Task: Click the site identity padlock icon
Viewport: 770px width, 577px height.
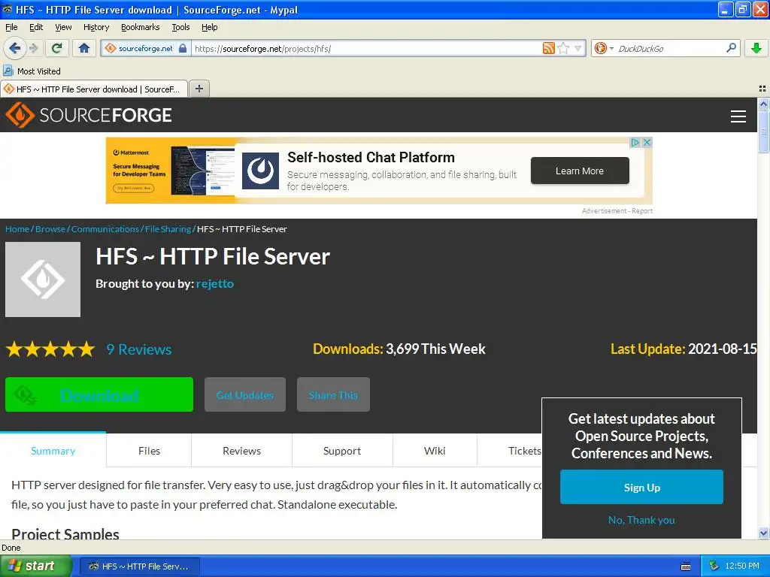Action: point(183,48)
